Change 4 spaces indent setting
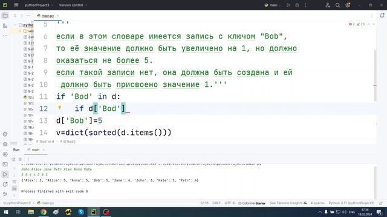Viewport: 387px width, 217px height. pos(317,203)
